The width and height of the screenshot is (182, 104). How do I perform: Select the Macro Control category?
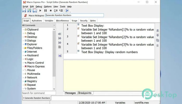pyautogui.click(x=35, y=63)
